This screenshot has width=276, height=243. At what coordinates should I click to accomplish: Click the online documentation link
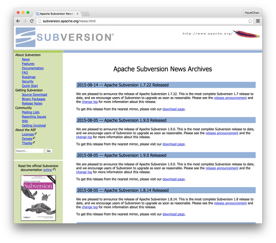tap(47, 170)
